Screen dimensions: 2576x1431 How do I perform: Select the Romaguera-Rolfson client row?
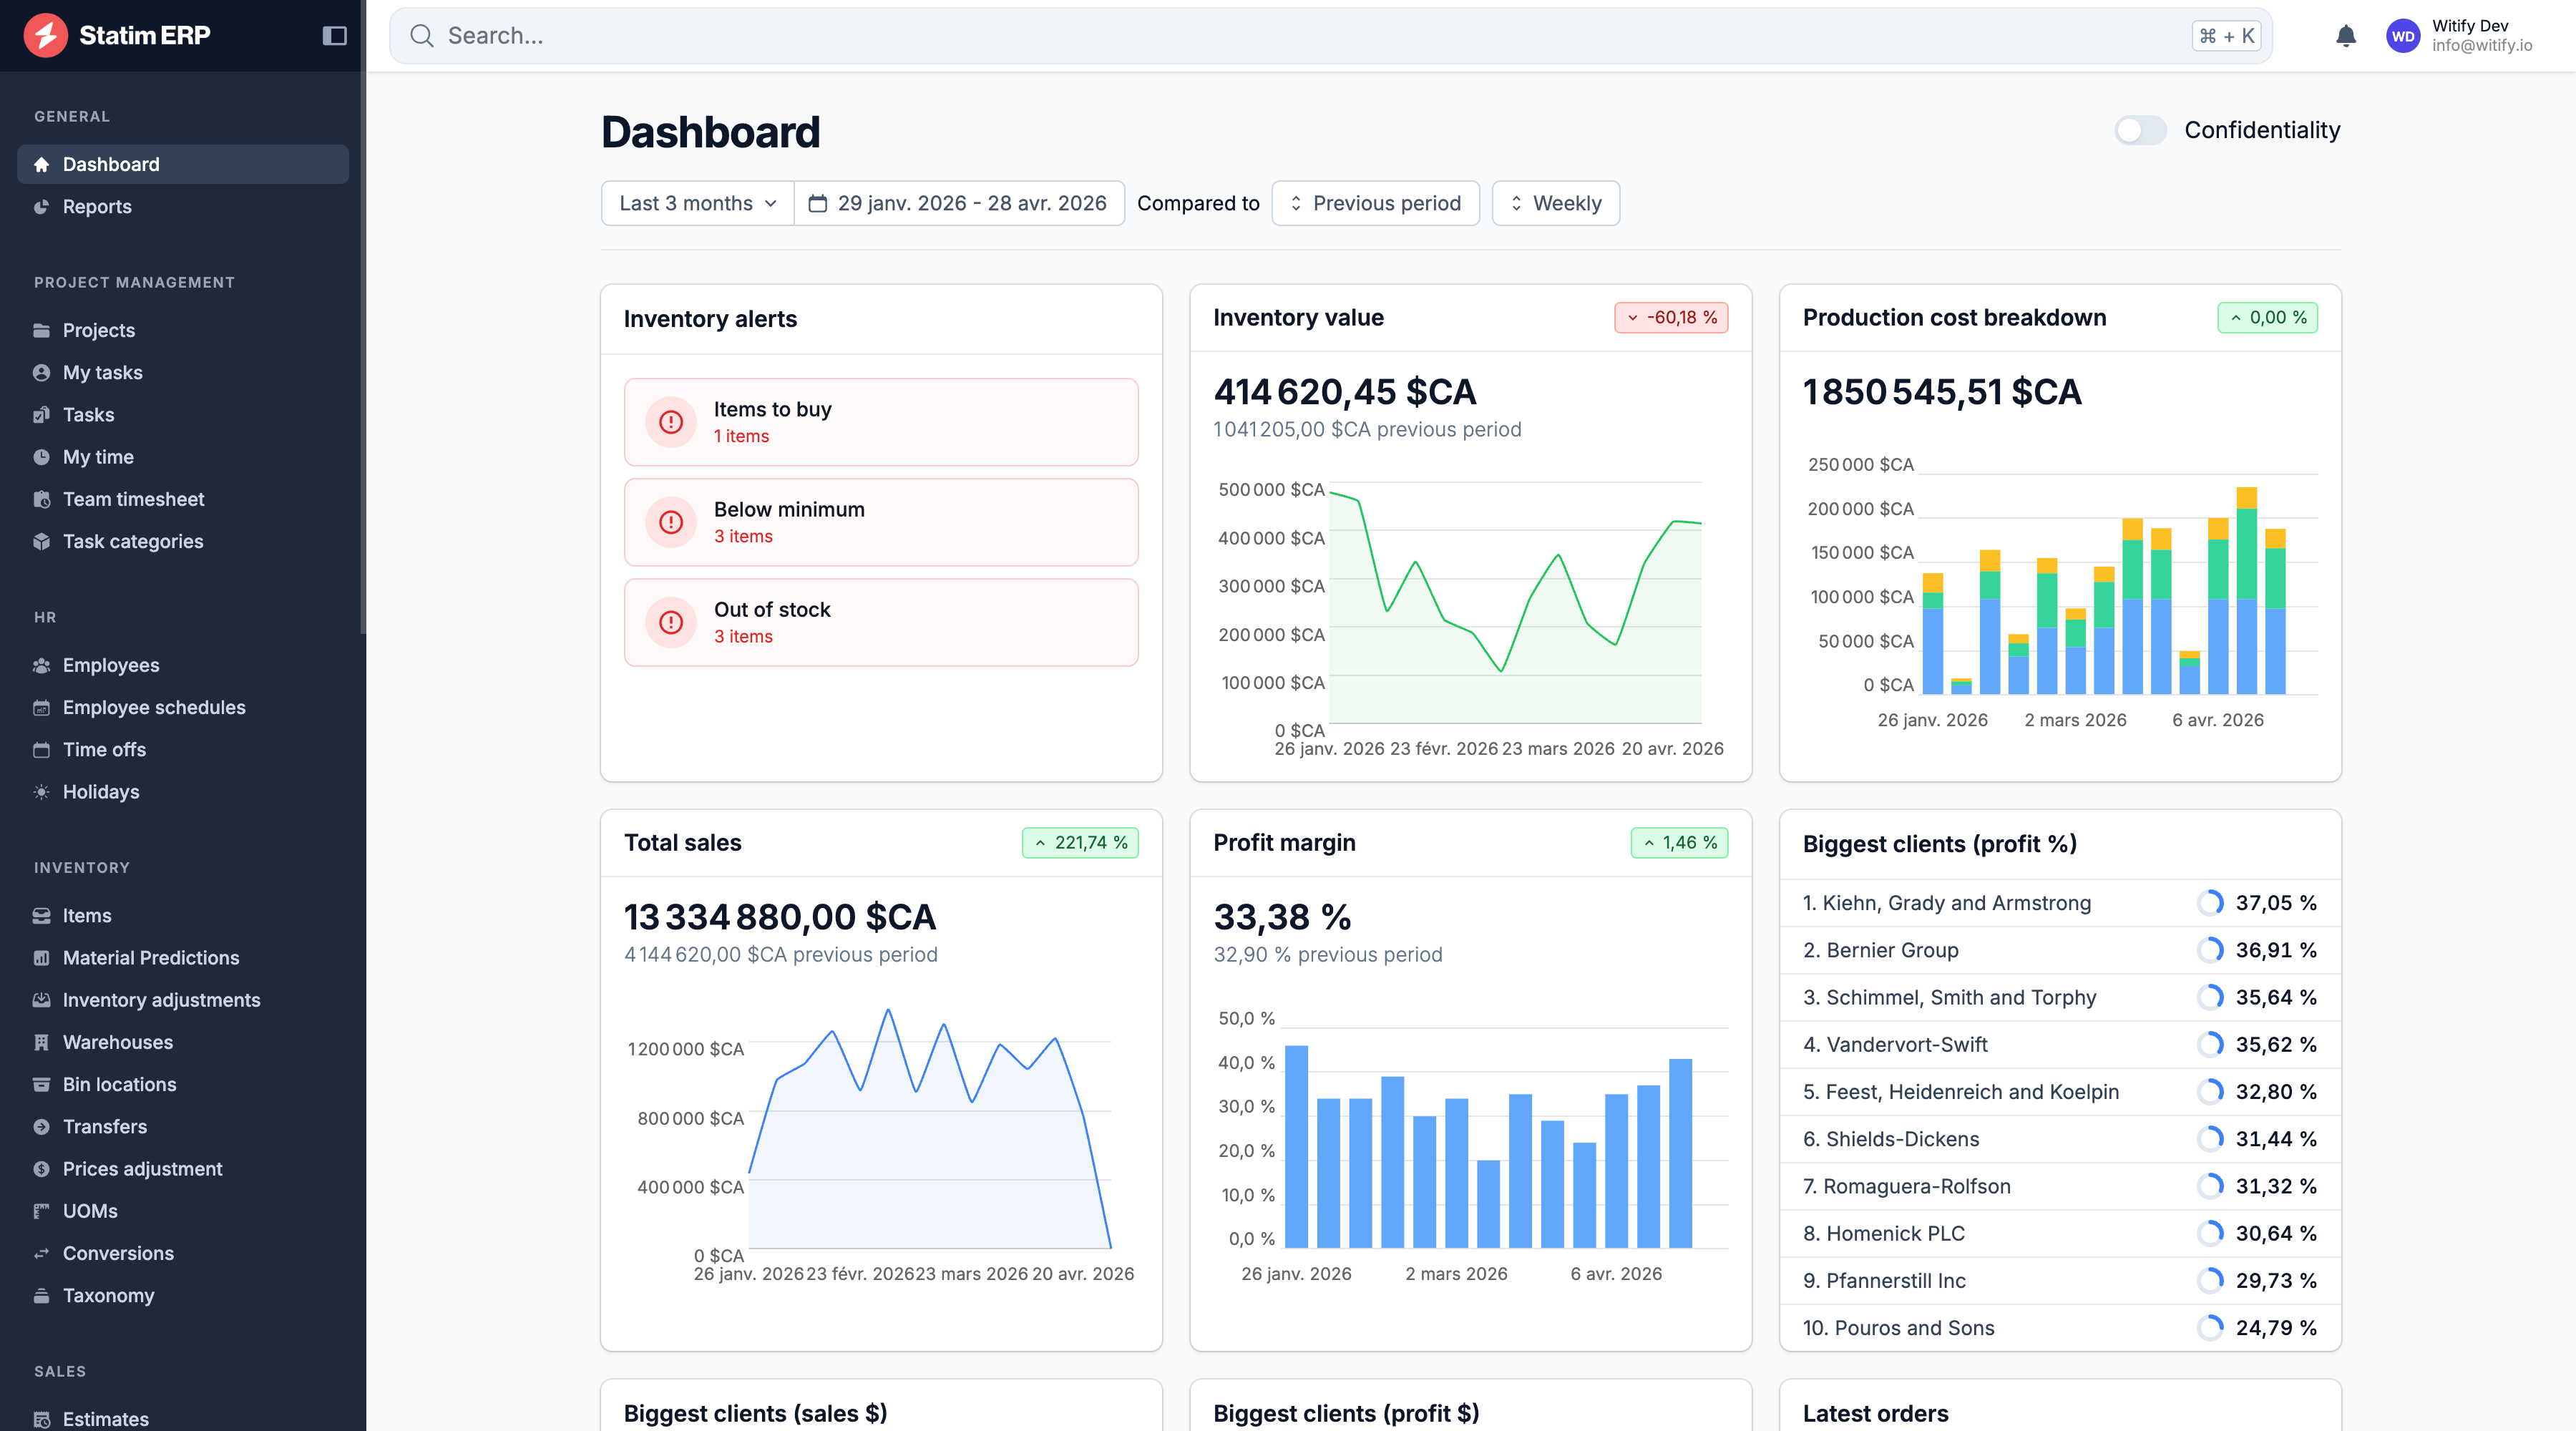(x=2060, y=1186)
